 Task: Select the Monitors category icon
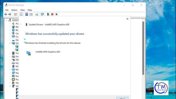pyautogui.click(x=13, y=70)
